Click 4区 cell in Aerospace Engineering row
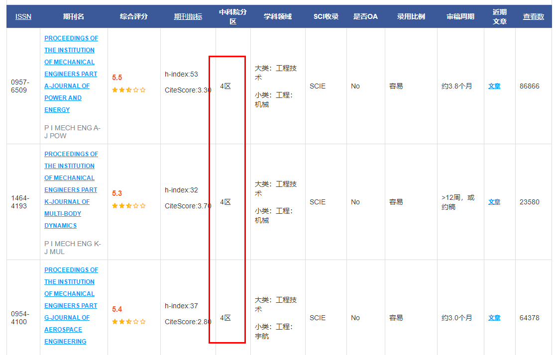The width and height of the screenshot is (556, 355). [x=225, y=318]
